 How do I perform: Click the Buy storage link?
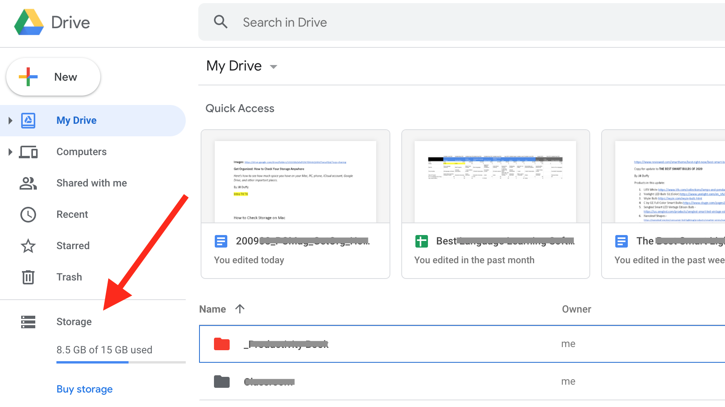click(85, 389)
